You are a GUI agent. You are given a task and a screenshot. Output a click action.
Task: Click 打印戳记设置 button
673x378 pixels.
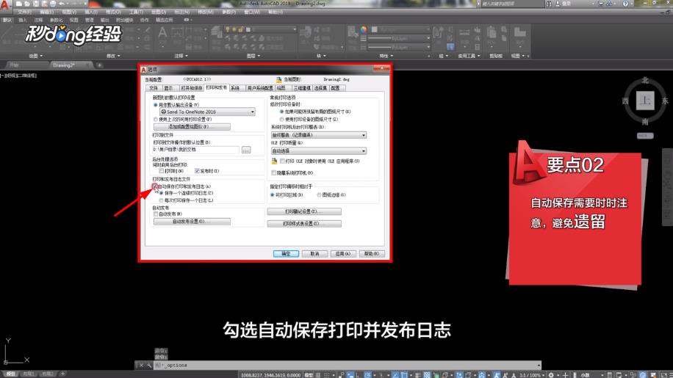(304, 211)
